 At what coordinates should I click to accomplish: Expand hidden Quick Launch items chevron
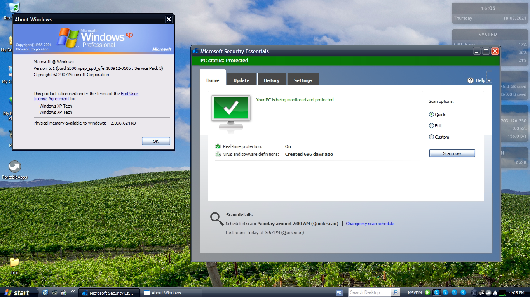(73, 291)
